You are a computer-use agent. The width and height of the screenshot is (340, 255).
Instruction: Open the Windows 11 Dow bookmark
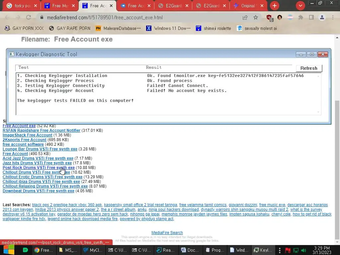[168, 29]
